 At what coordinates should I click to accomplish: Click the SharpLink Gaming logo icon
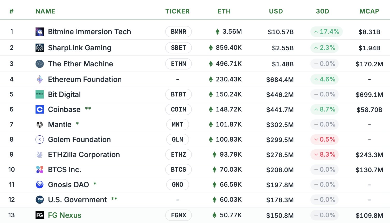(x=40, y=48)
